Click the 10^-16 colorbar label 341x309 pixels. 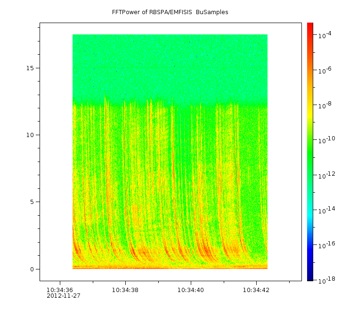click(x=327, y=245)
